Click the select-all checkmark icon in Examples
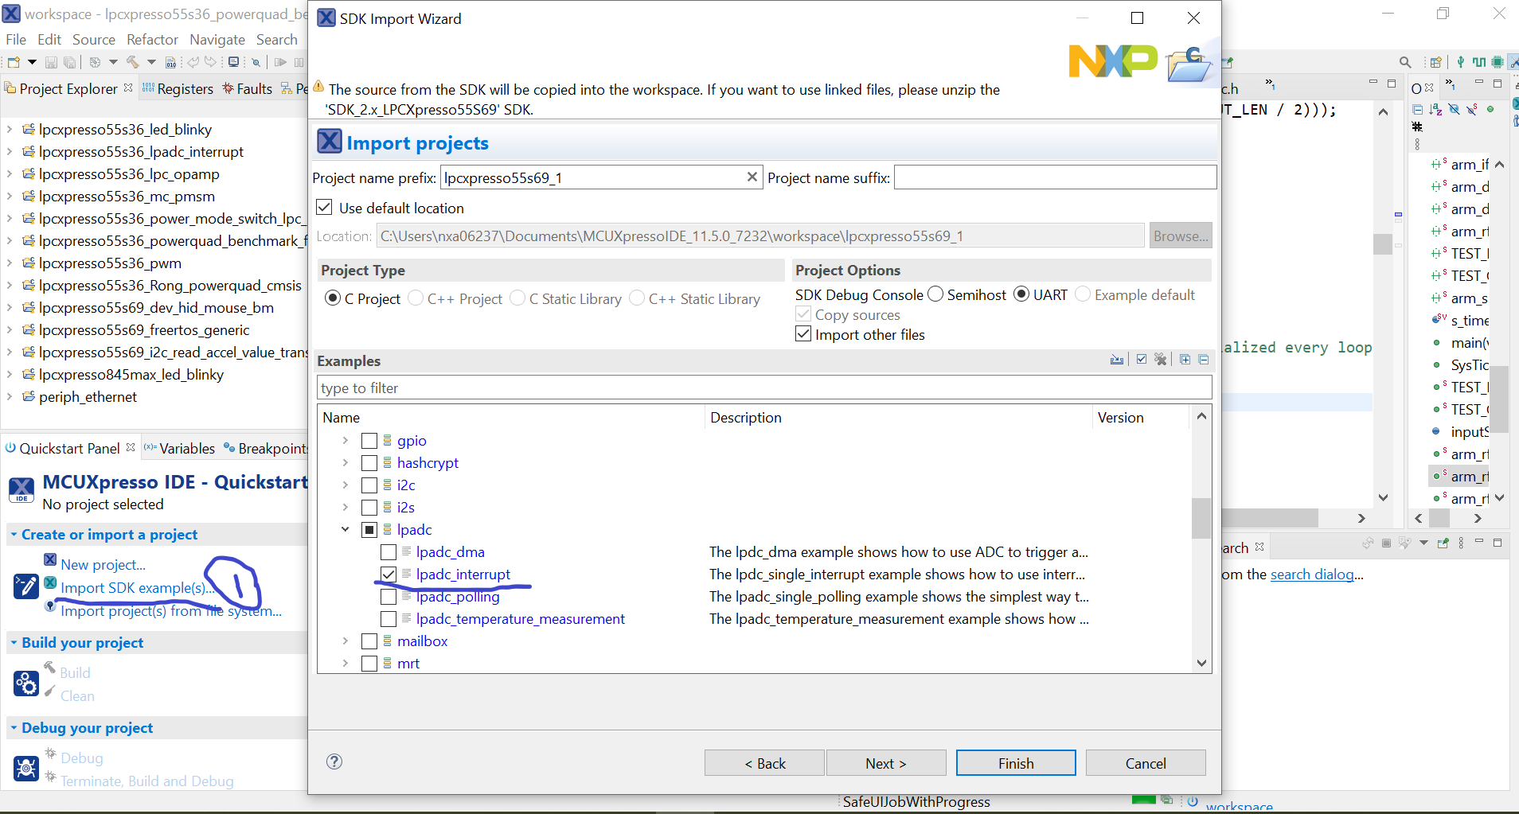 click(1142, 360)
